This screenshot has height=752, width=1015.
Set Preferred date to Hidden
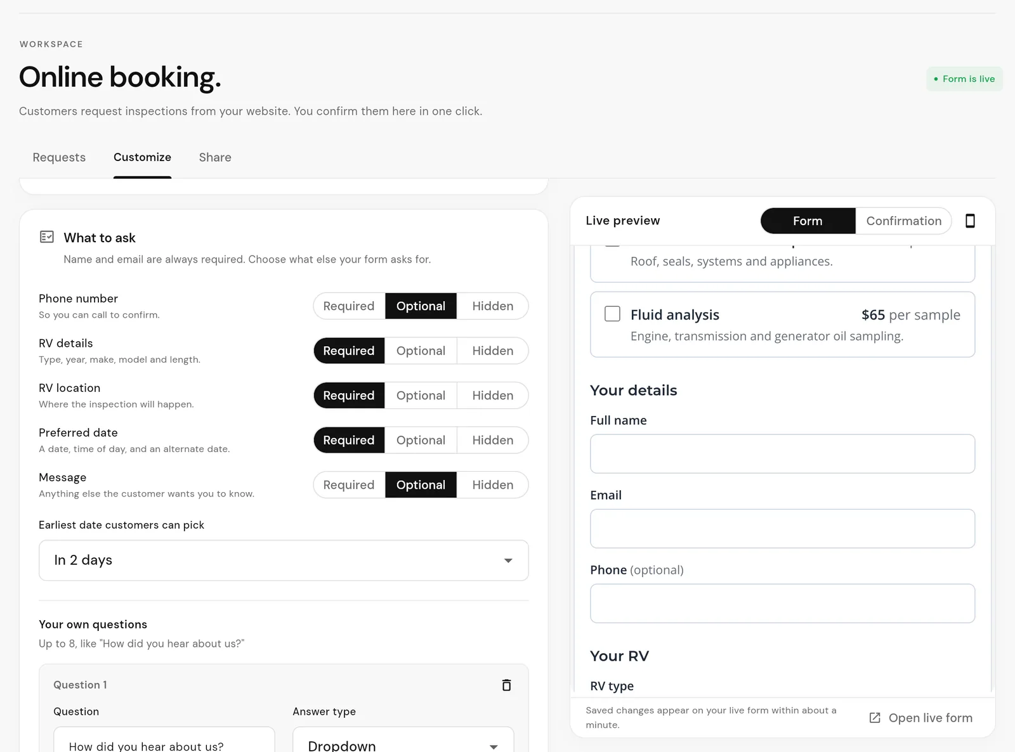(x=493, y=440)
